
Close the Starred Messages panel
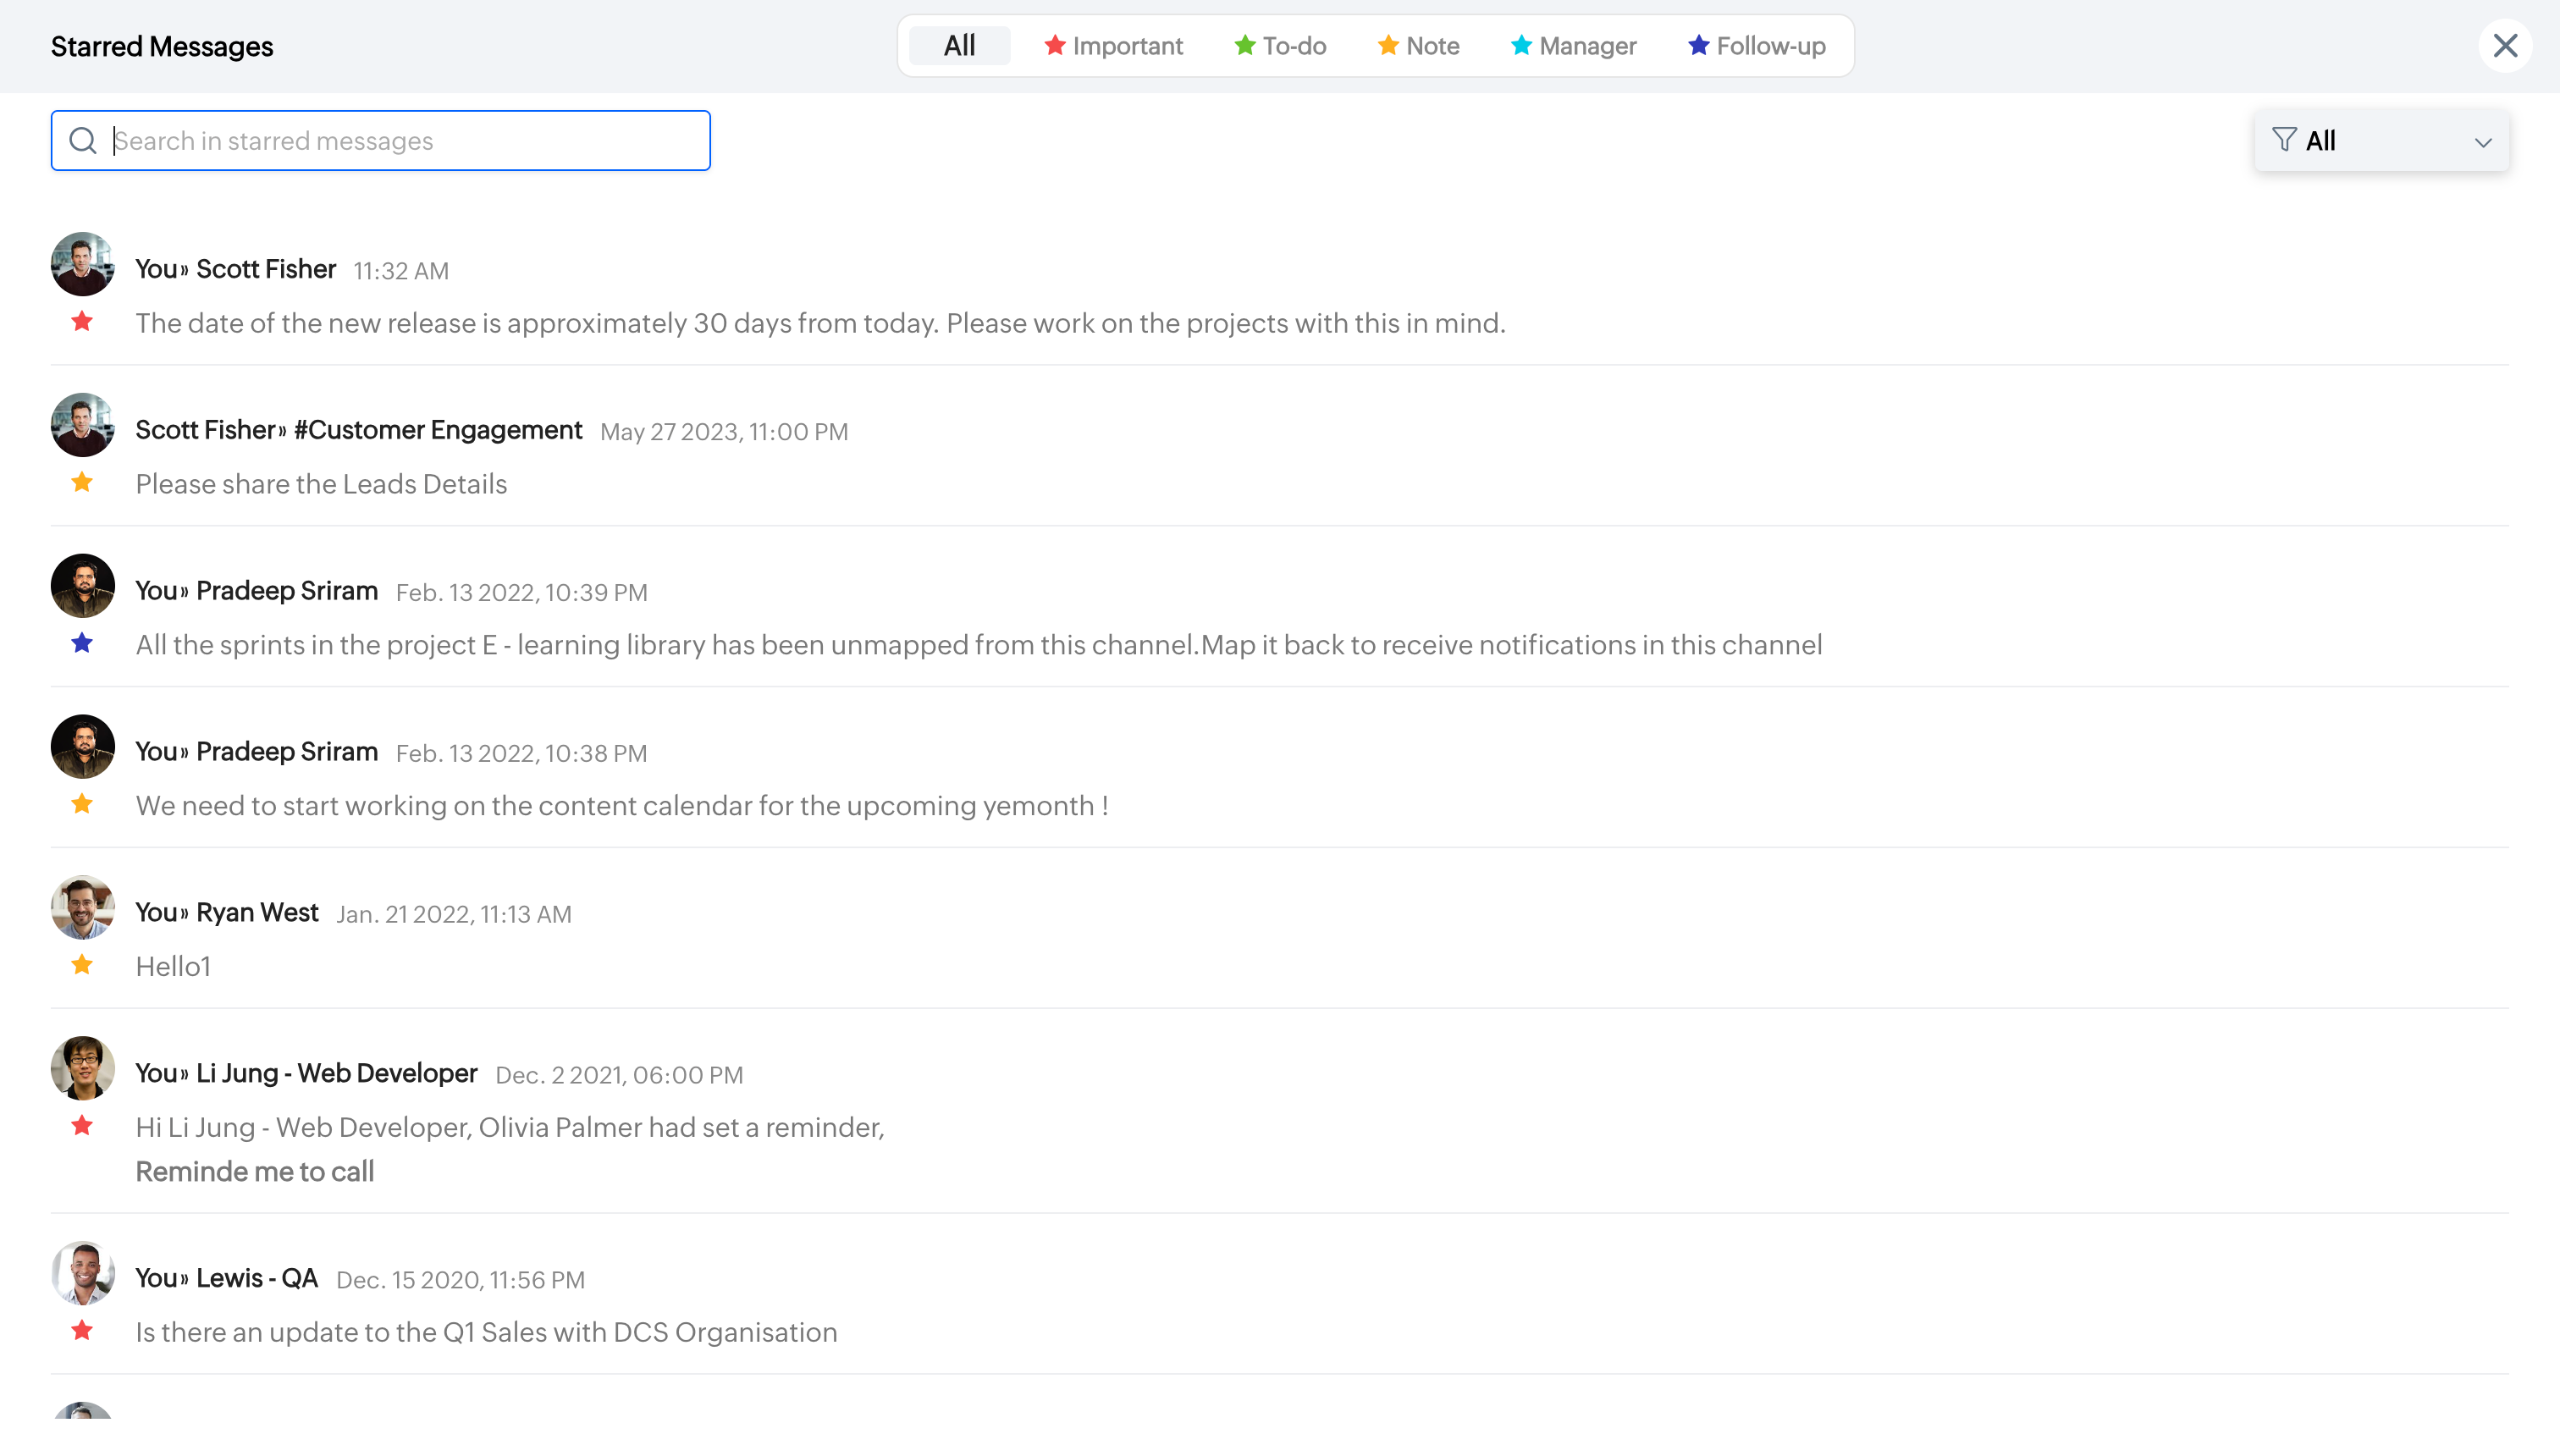pos(2505,46)
